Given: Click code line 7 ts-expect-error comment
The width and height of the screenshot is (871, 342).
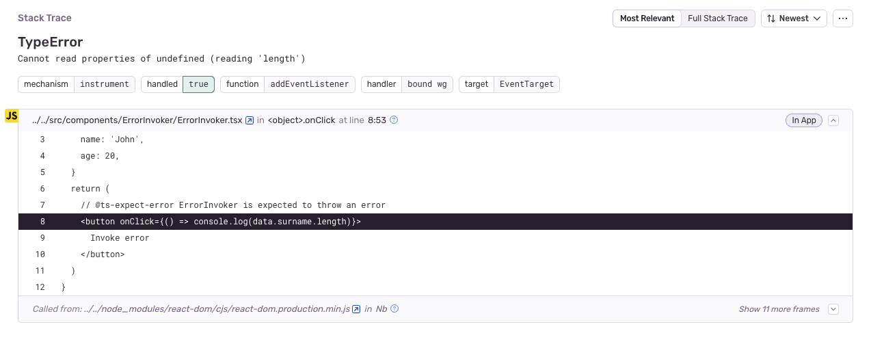Looking at the screenshot, I should pos(233,205).
